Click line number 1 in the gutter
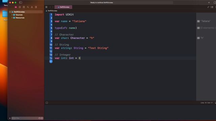Image resolution: width=216 pixels, height=121 pixels. coord(51,14)
